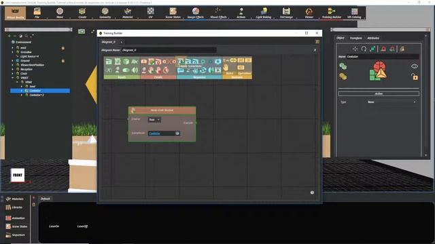Open the Move tool menu
The width and height of the screenshot is (435, 244).
pyautogui.click(x=60, y=13)
